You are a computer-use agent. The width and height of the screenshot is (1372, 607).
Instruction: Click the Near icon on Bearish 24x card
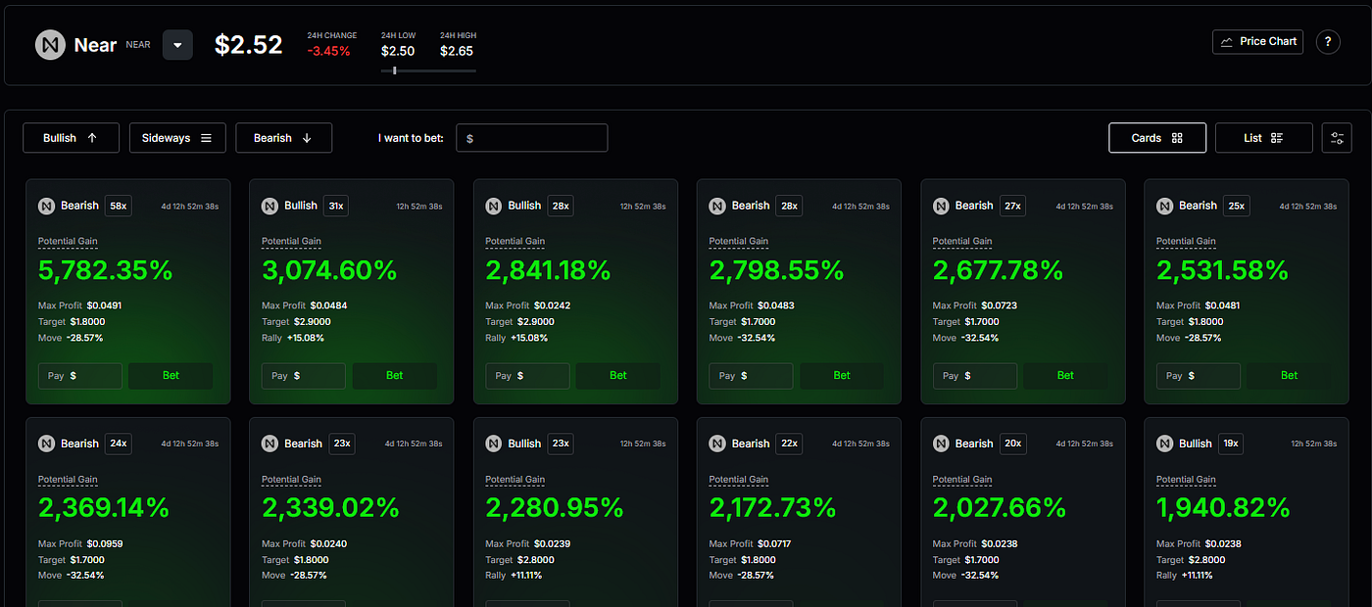coord(46,444)
